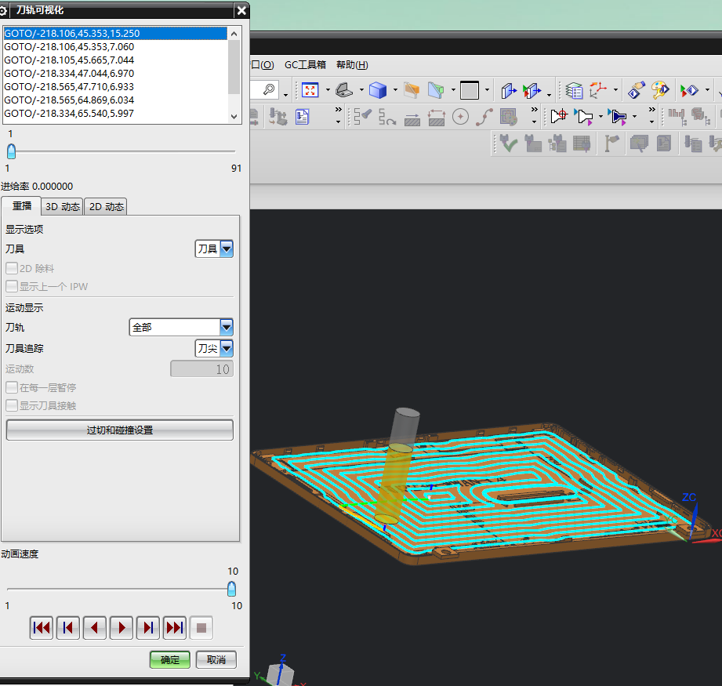Image resolution: width=722 pixels, height=686 pixels.
Task: Step forward one toolpath move
Action: click(148, 628)
